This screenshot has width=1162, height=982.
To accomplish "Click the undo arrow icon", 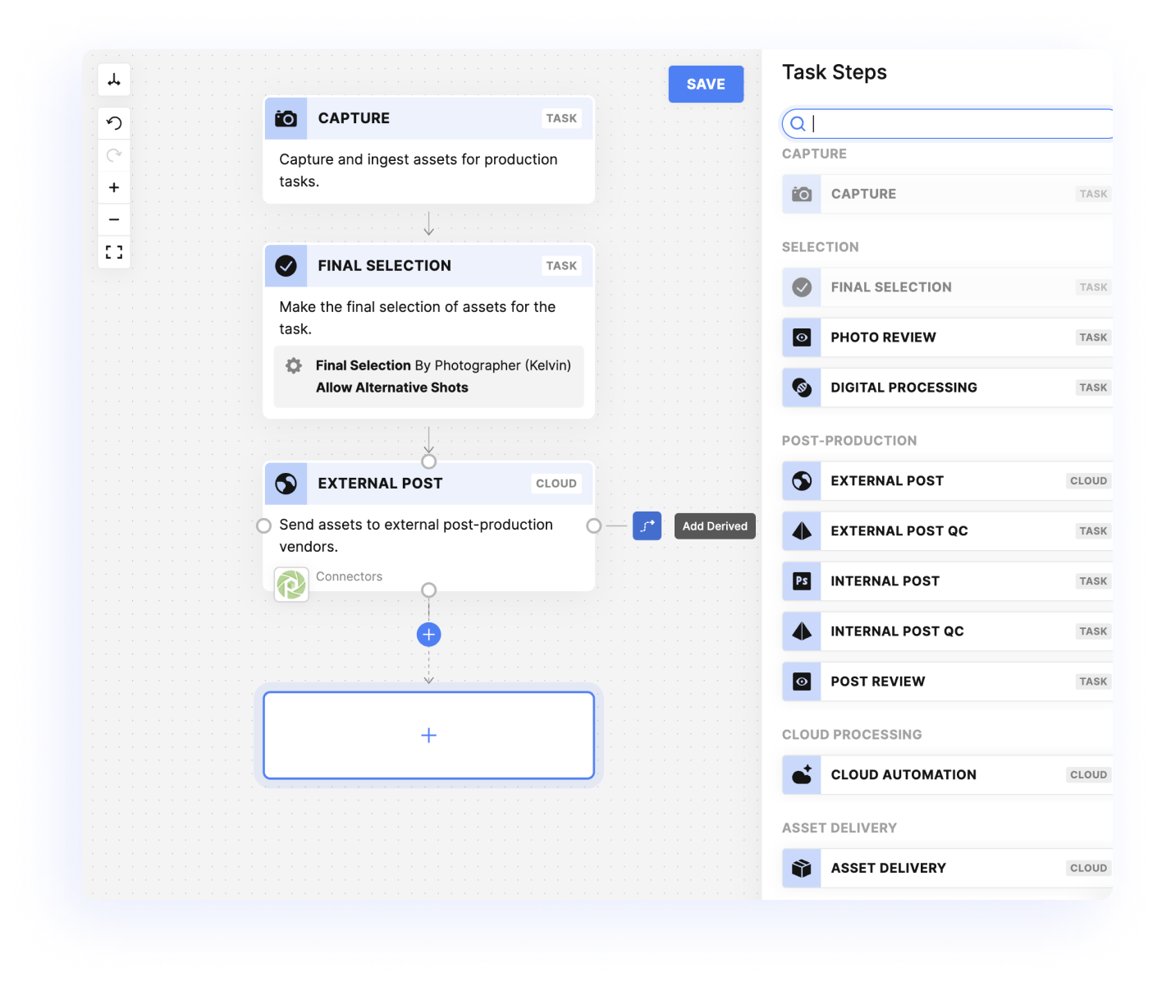I will point(114,122).
